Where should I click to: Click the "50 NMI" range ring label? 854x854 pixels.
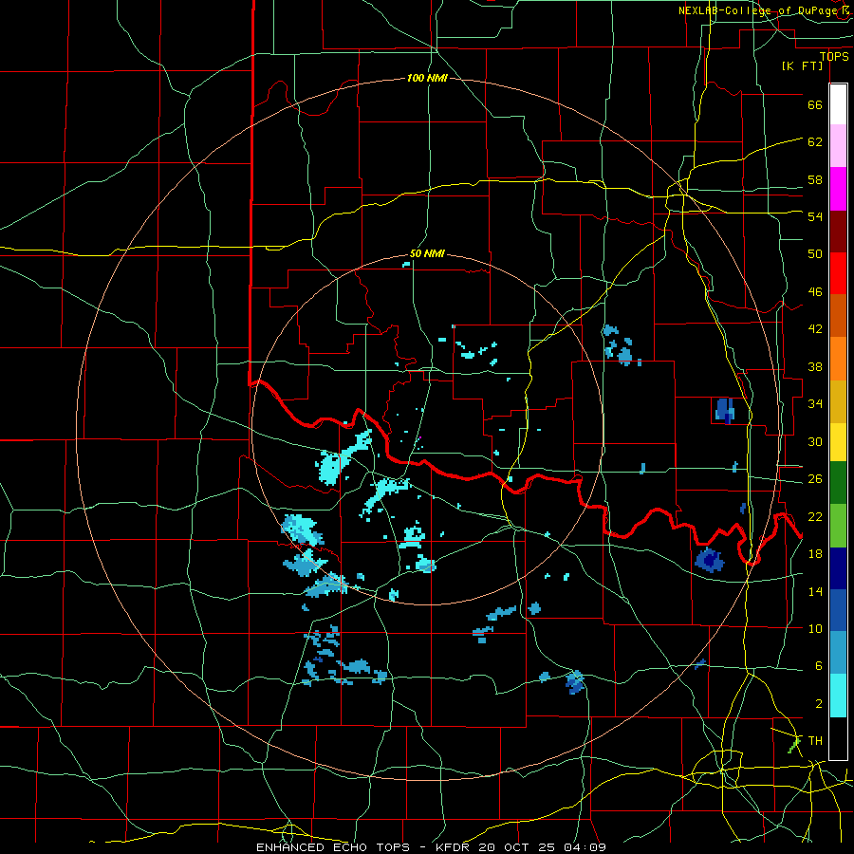pyautogui.click(x=427, y=253)
